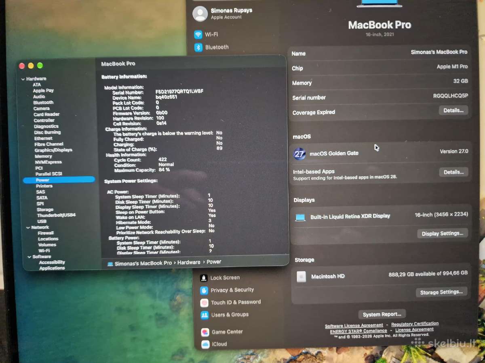This screenshot has width=485, height=363.
Task: Open Details for Intel-based Apps
Action: point(453,172)
